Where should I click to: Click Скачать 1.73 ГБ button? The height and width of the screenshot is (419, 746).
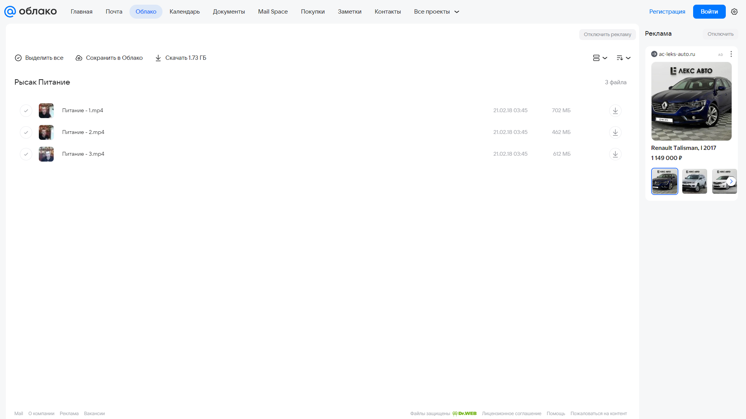(181, 58)
